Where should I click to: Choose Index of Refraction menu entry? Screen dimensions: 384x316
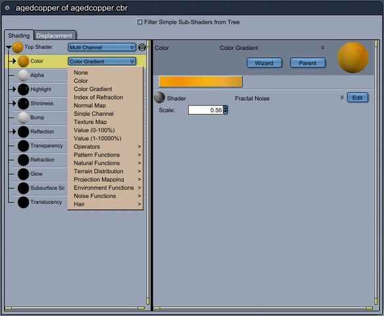(x=105, y=97)
